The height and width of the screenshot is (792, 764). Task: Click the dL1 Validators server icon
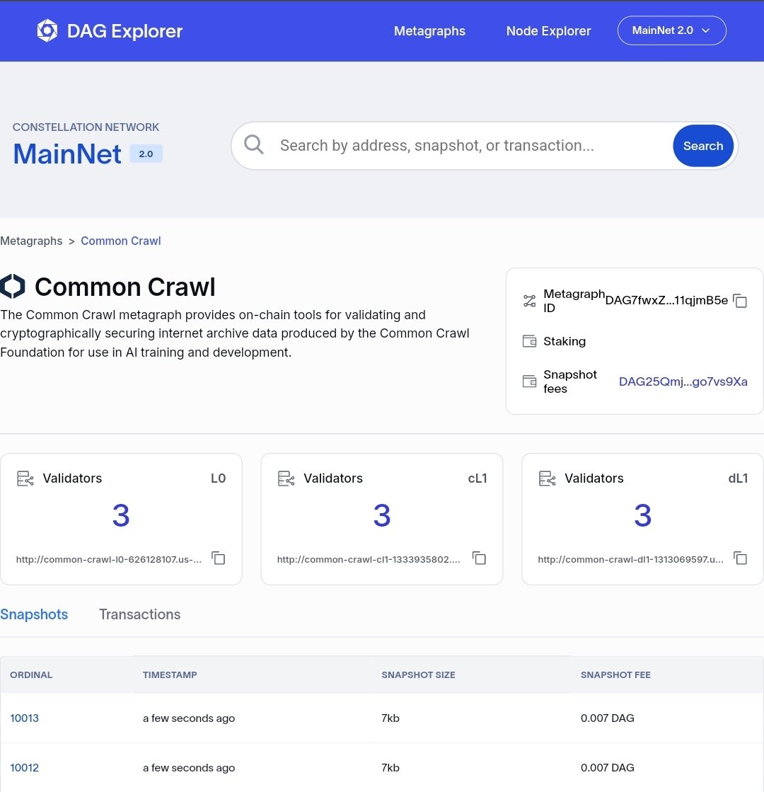548,478
